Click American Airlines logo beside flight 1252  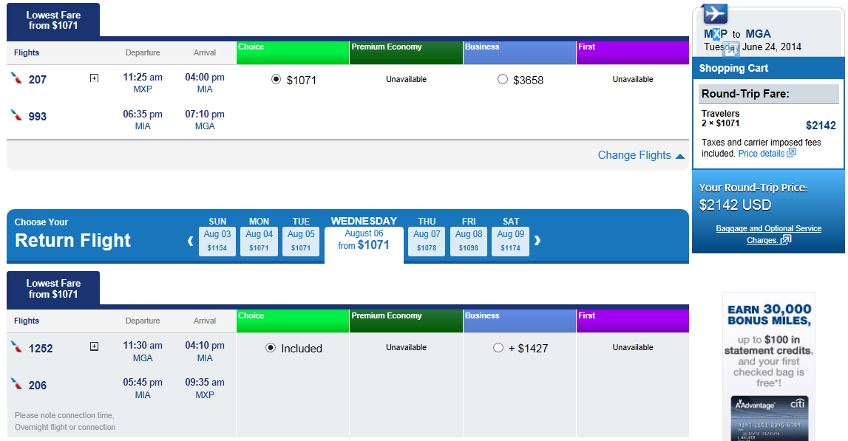17,347
